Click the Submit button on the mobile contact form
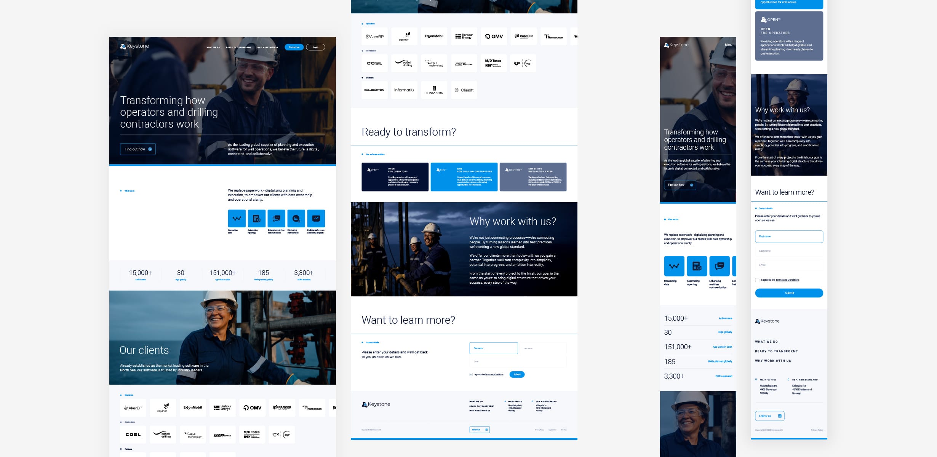Screen dimensions: 937x457 [789, 293]
